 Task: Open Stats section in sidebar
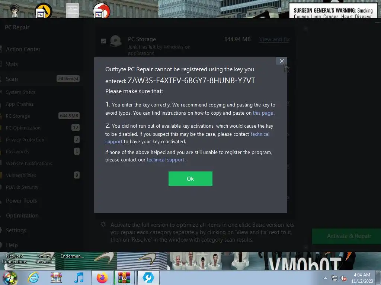12,64
